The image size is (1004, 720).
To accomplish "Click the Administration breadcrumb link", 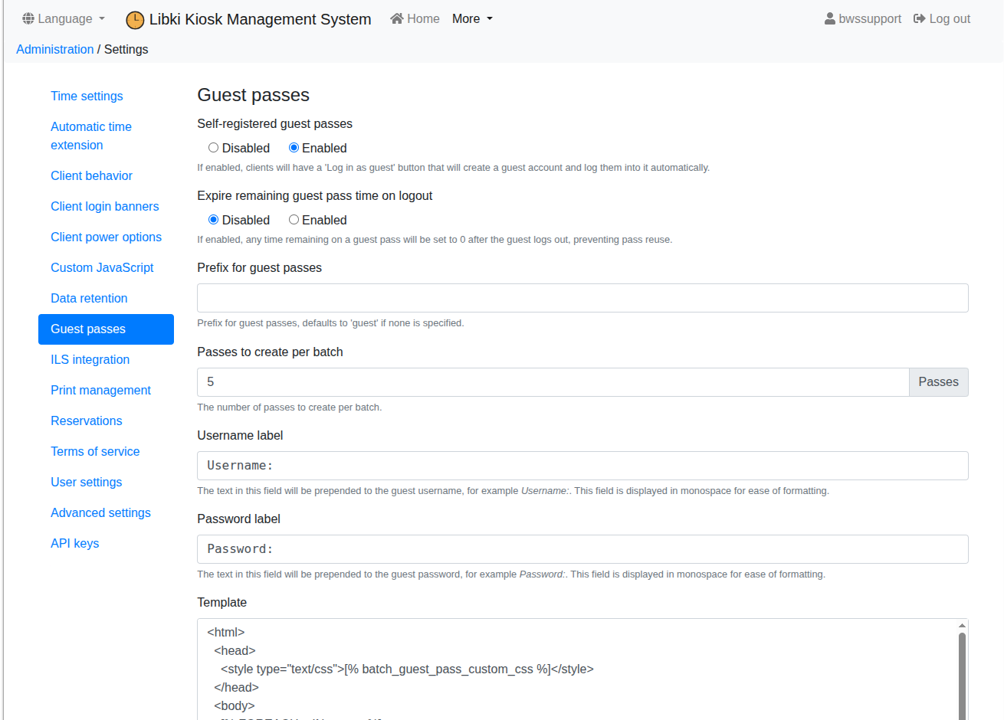I will [x=54, y=49].
